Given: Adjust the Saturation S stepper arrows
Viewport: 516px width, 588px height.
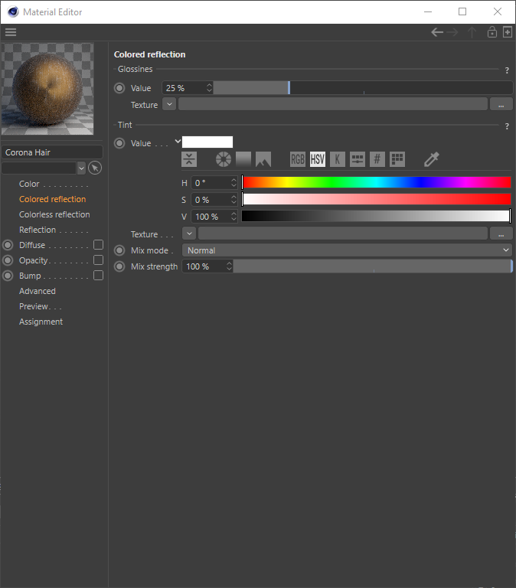Looking at the screenshot, I should click(x=234, y=200).
